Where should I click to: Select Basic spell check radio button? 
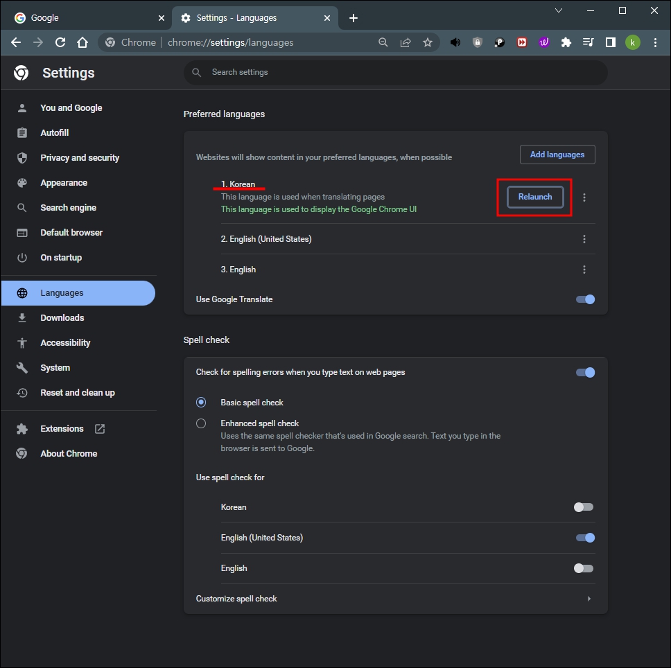[201, 403]
